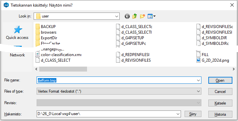Select the FILL file
This screenshot has width=238, height=121.
(202, 54)
